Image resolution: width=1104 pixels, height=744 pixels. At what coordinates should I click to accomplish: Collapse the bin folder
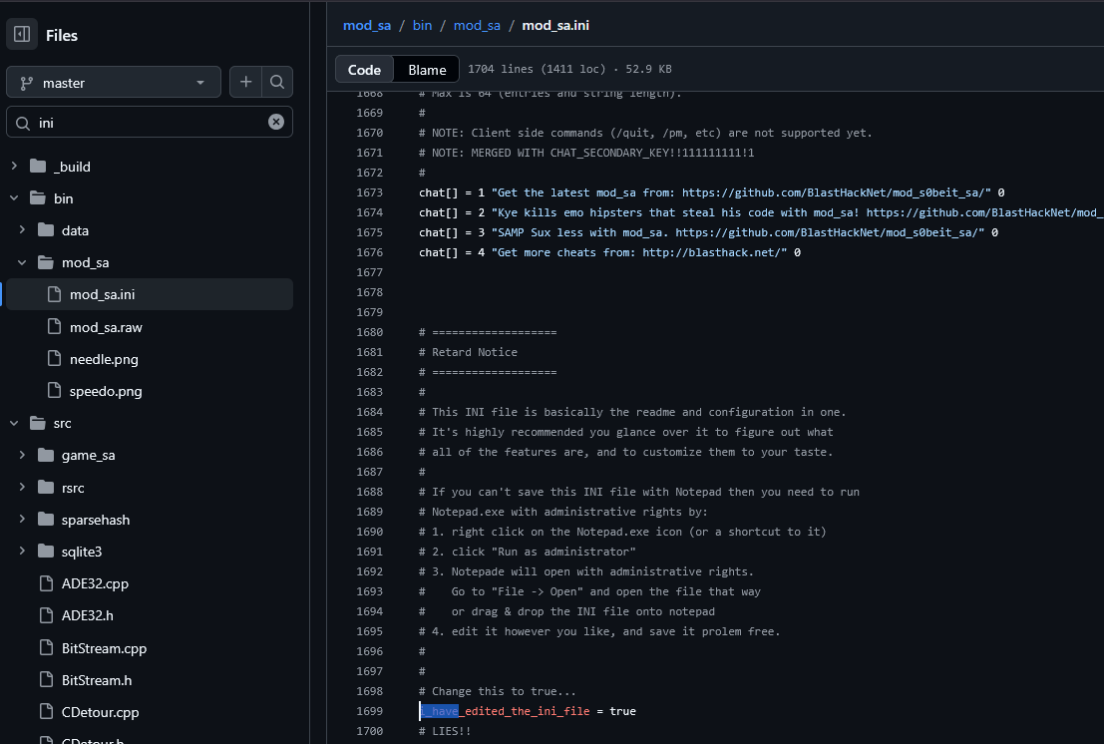pos(14,198)
